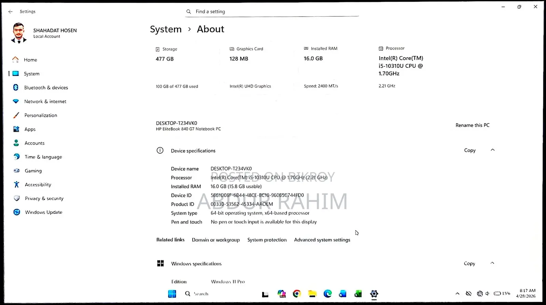
Task: Click the Personalization paintbrush icon
Action: [x=16, y=115]
